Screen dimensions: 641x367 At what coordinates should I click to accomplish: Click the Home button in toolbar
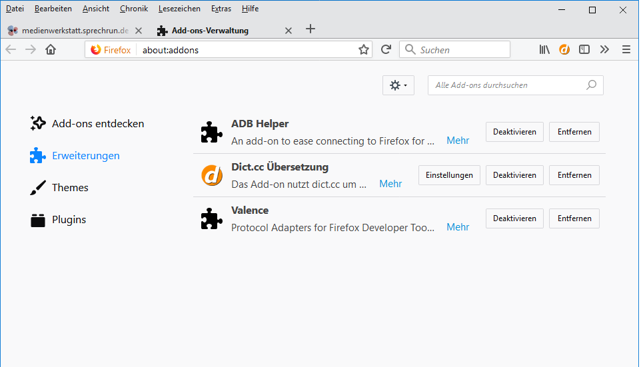coord(51,49)
